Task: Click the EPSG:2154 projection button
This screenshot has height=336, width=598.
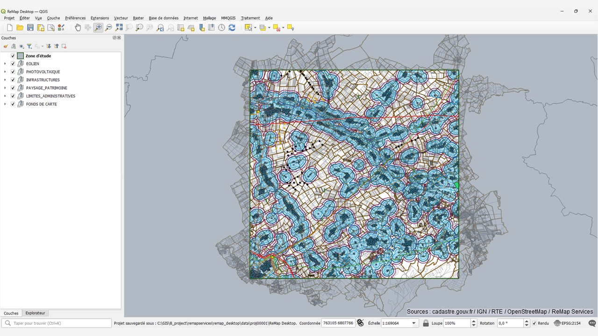Action: click(567, 323)
